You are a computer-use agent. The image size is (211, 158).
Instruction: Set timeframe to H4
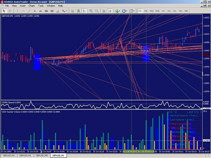click(169, 11)
